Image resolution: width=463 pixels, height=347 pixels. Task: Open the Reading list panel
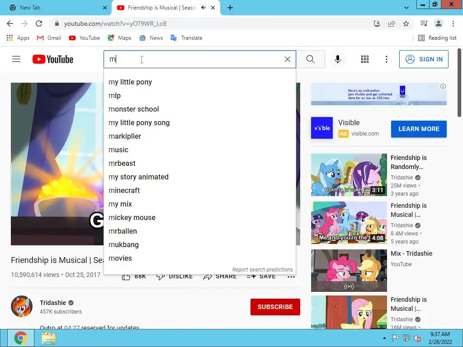click(437, 38)
